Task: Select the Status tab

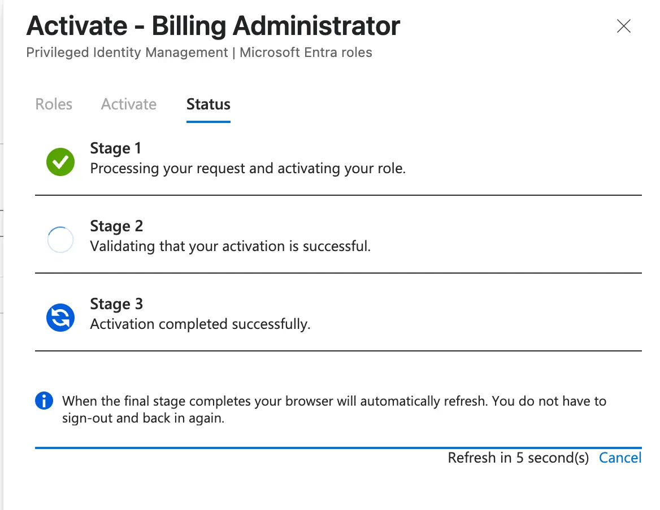Action: [209, 104]
